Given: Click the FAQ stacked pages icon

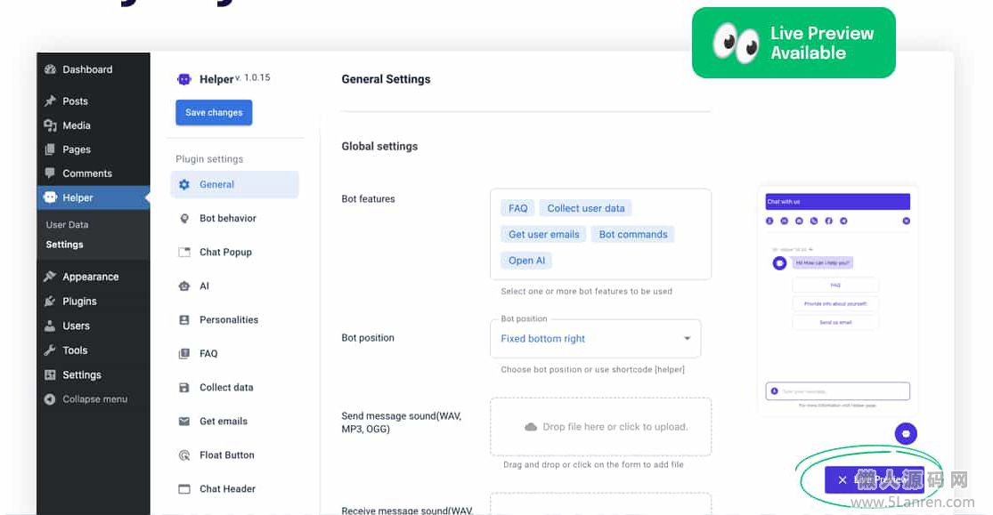Looking at the screenshot, I should point(184,354).
